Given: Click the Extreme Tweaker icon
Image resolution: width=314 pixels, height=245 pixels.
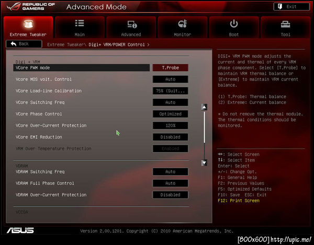Looking at the screenshot, I should (28, 24).
